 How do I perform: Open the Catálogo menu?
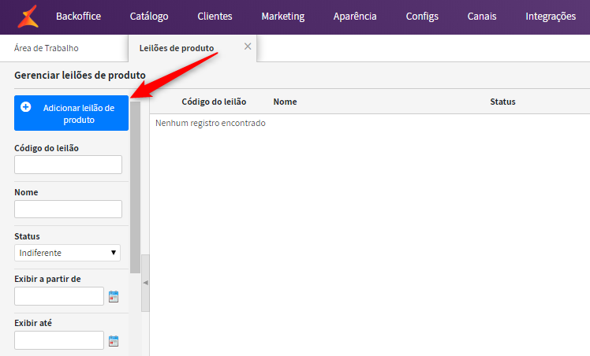click(149, 17)
